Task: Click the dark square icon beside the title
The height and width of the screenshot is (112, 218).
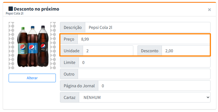Action: point(11,9)
